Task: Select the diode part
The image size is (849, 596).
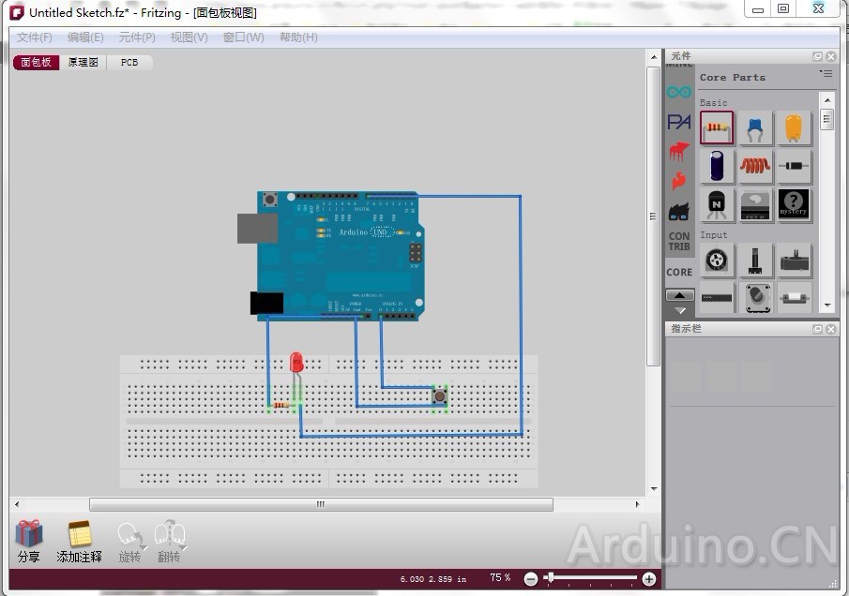Action: (794, 166)
